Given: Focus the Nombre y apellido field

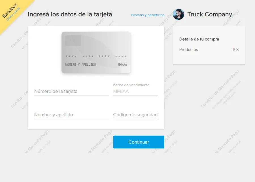Looking at the screenshot, I should point(71,115).
